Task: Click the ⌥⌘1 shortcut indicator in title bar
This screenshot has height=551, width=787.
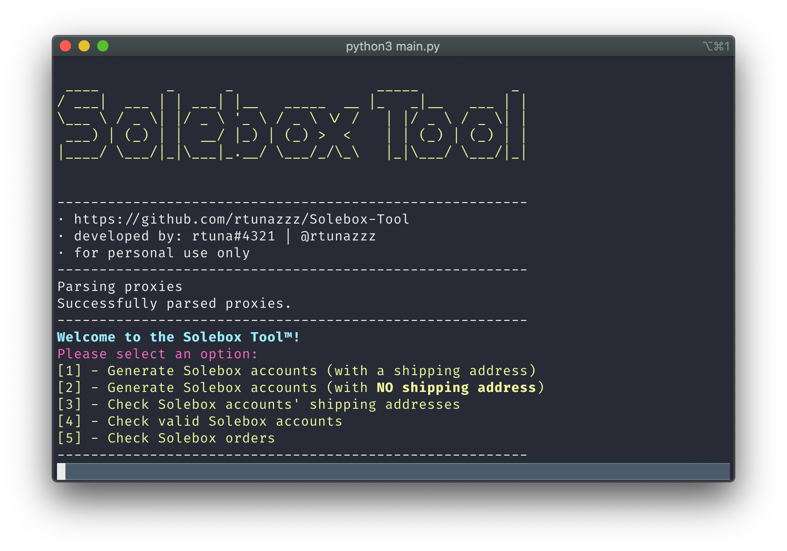Action: 716,46
